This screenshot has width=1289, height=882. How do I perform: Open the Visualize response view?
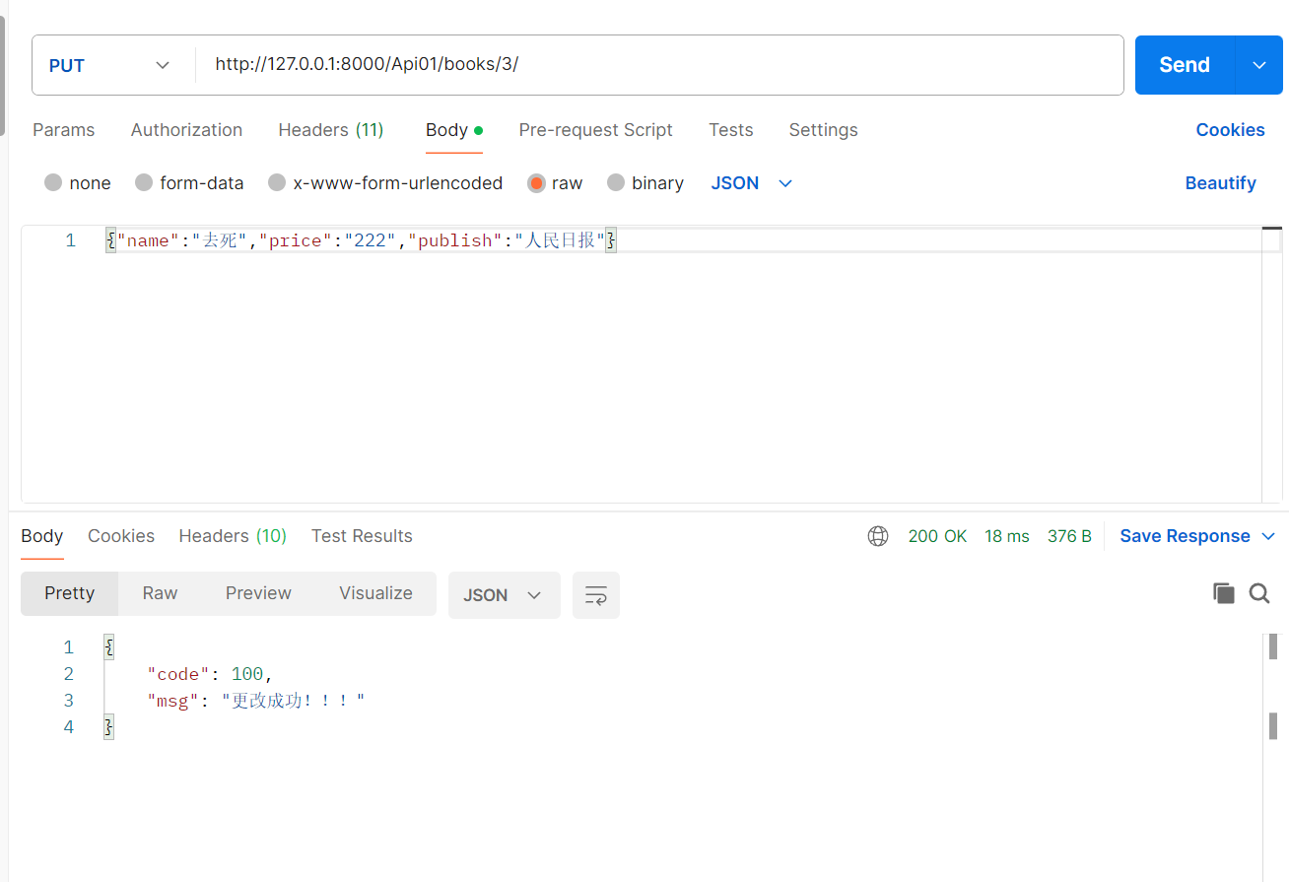pos(375,593)
